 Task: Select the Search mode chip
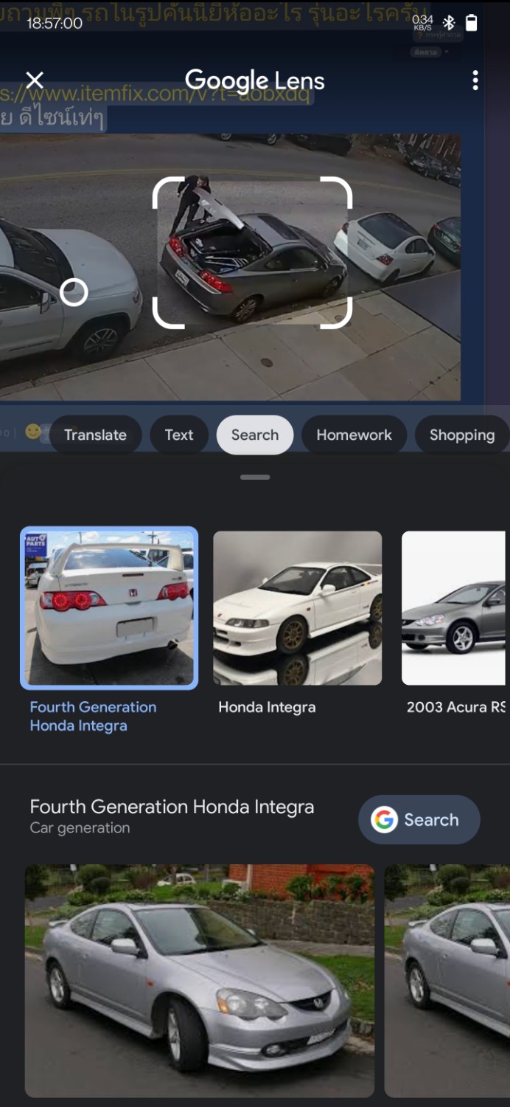(x=255, y=435)
